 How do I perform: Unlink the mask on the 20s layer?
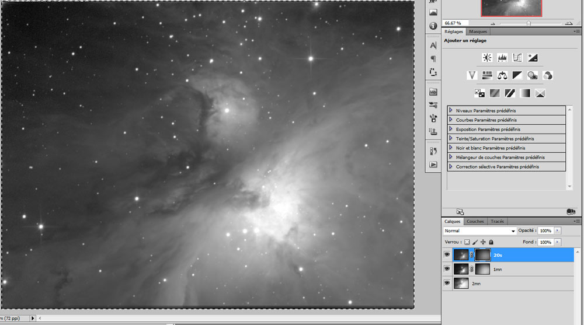coord(471,255)
